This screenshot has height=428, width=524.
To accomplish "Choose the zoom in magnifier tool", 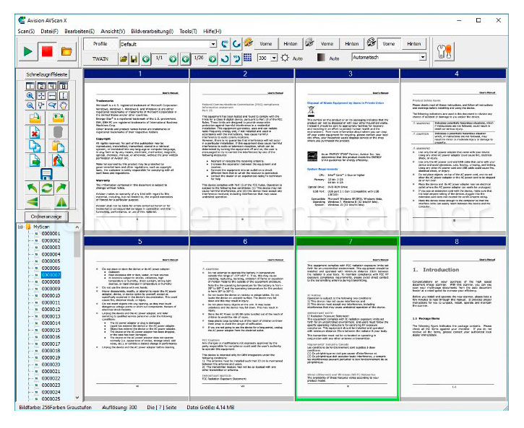I will click(x=30, y=96).
